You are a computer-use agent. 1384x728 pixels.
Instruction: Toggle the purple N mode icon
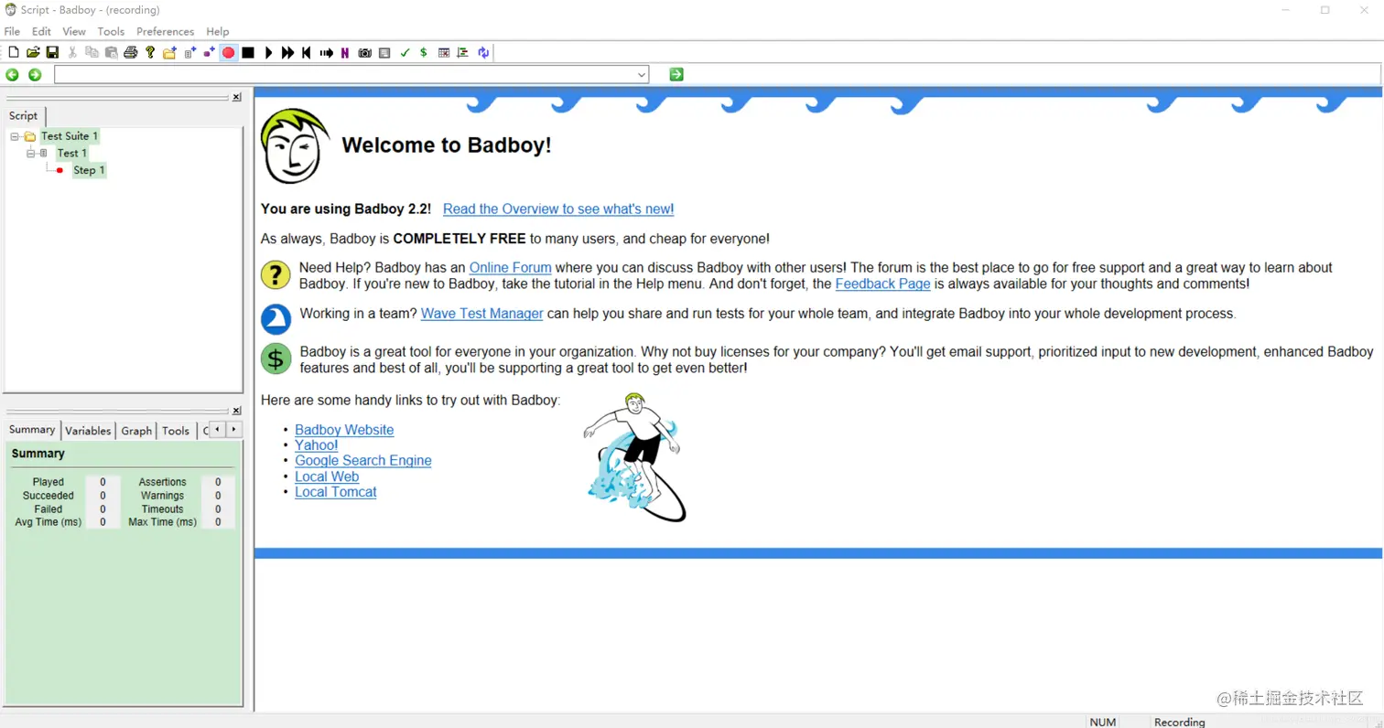(345, 53)
